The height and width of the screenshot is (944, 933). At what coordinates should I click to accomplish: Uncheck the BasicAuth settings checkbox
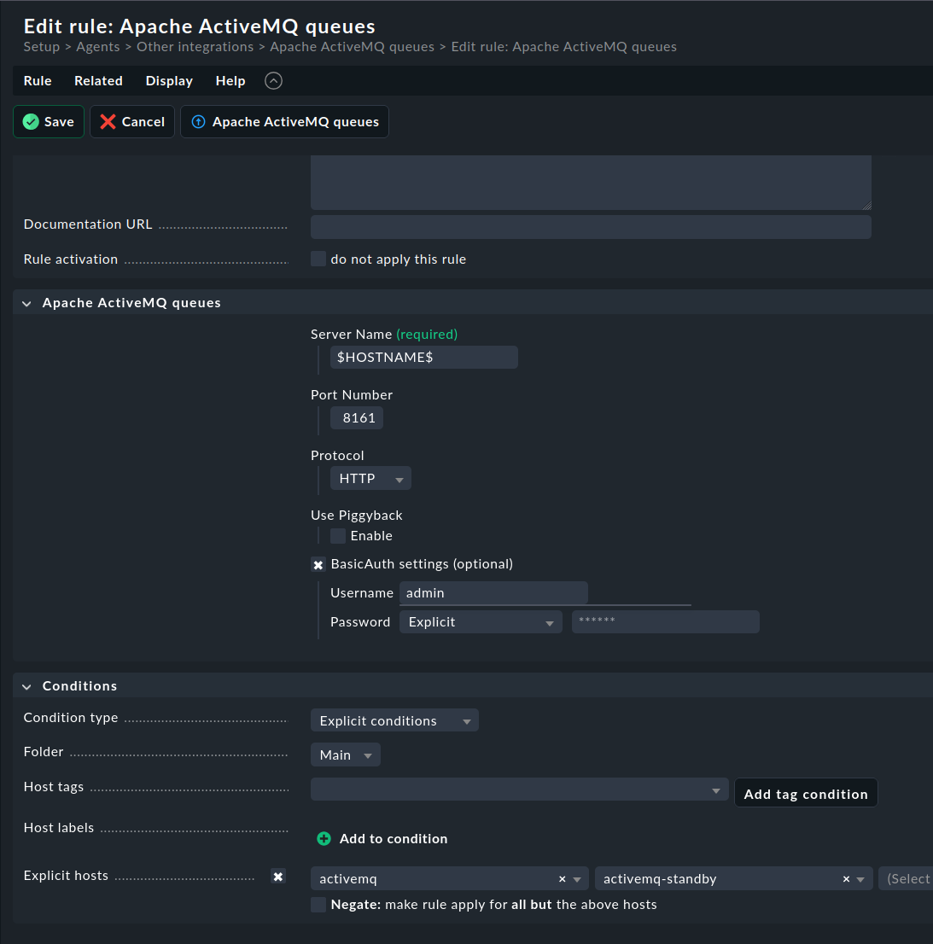[x=318, y=563]
